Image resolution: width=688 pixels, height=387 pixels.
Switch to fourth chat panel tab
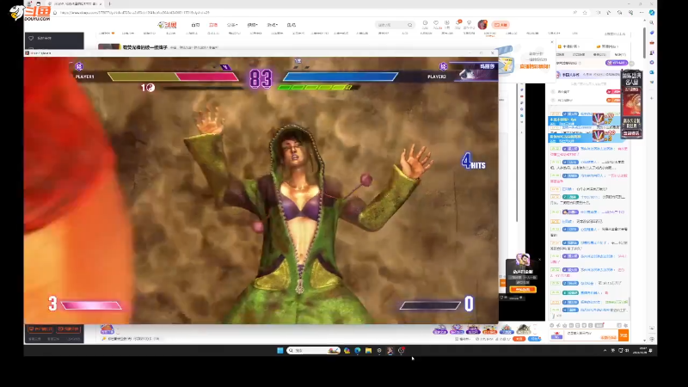tap(620, 55)
